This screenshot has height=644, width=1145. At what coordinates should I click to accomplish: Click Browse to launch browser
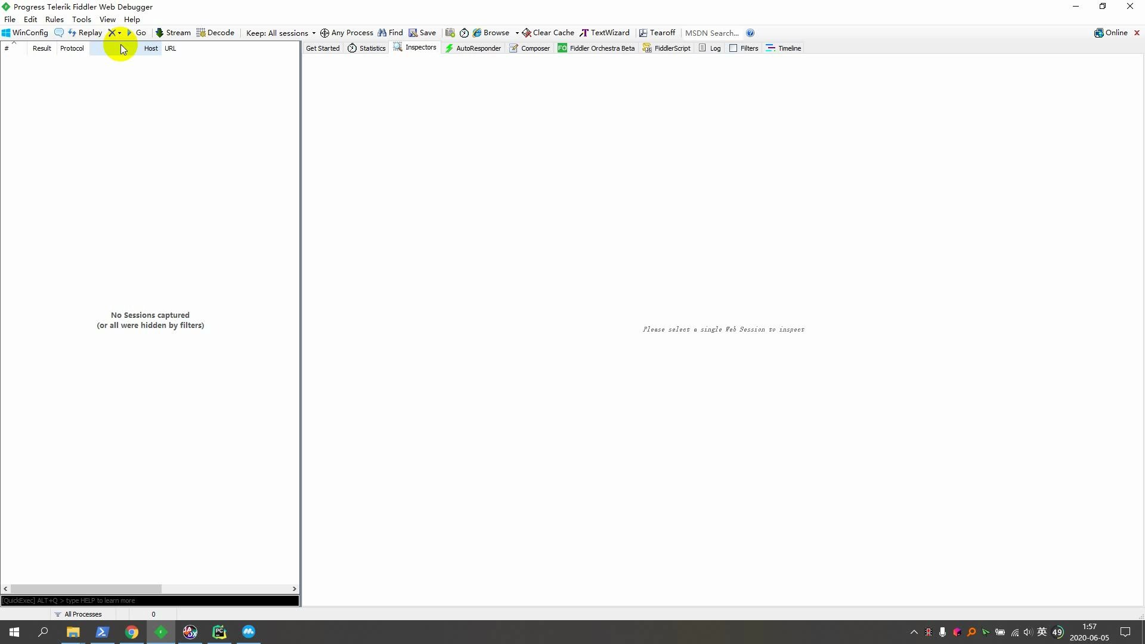click(491, 33)
